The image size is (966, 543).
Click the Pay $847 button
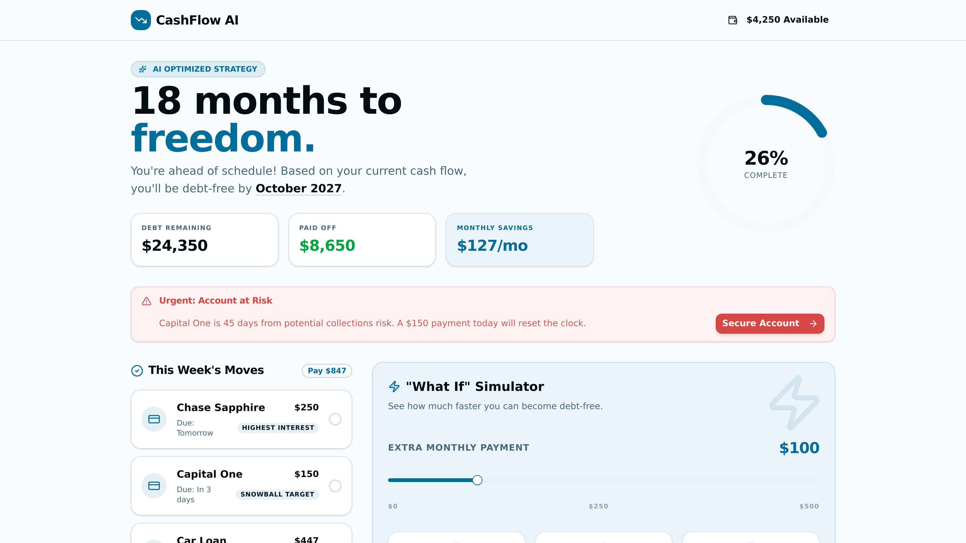(327, 370)
